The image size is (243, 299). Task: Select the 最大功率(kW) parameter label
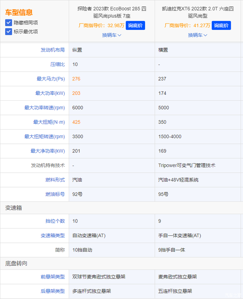[50, 93]
